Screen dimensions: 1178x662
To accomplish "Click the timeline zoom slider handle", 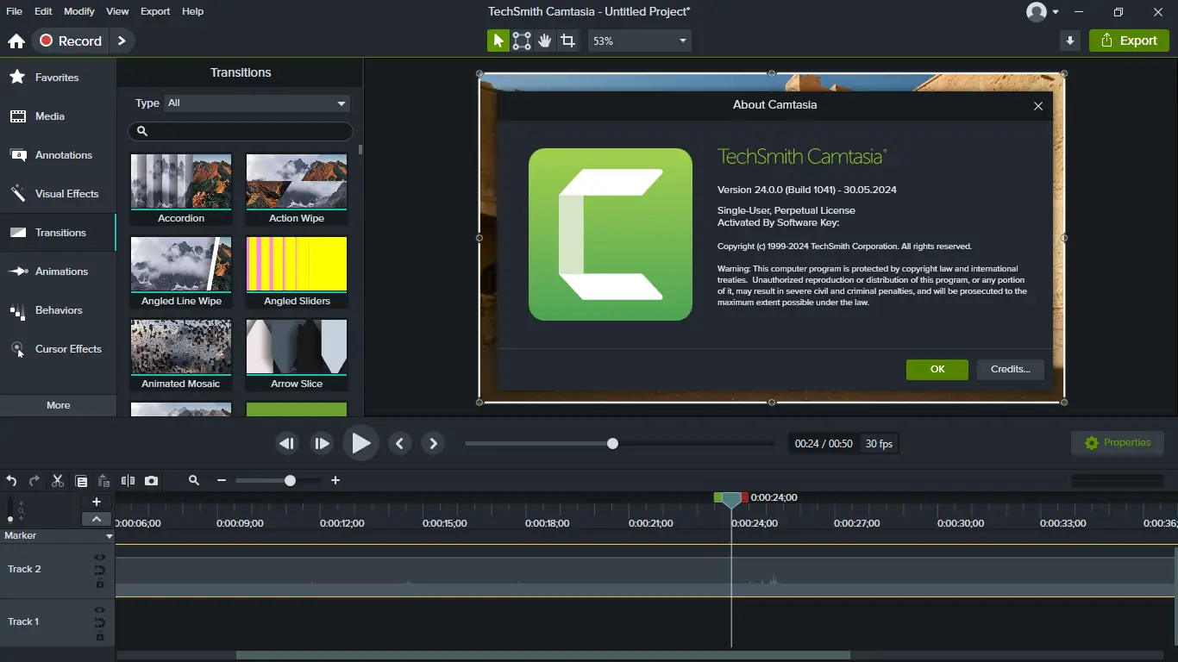I will [290, 481].
